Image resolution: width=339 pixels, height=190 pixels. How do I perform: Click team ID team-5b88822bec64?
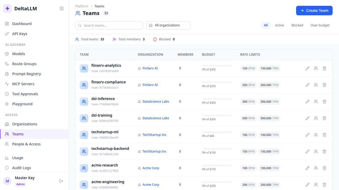[x=105, y=138]
